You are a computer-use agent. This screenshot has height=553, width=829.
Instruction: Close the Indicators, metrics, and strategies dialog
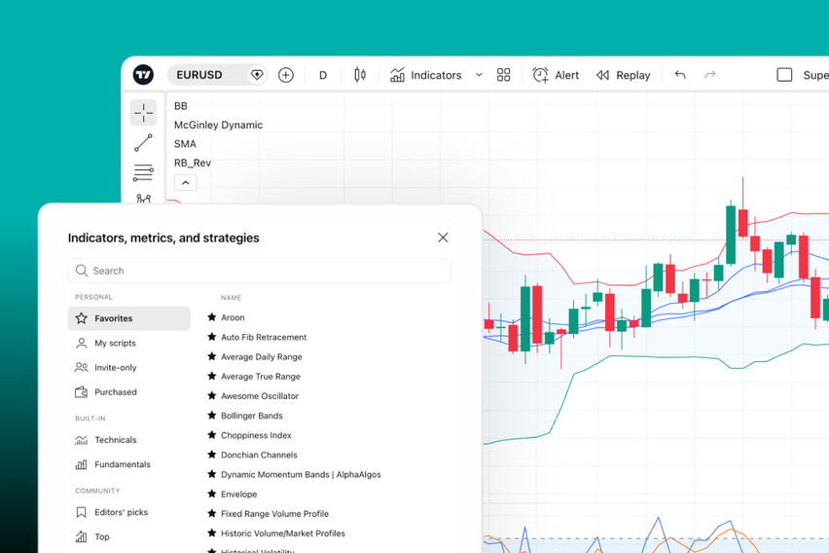[443, 238]
